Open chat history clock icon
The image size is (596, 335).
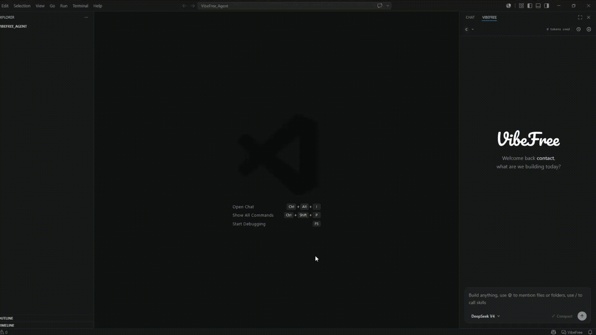(579, 29)
